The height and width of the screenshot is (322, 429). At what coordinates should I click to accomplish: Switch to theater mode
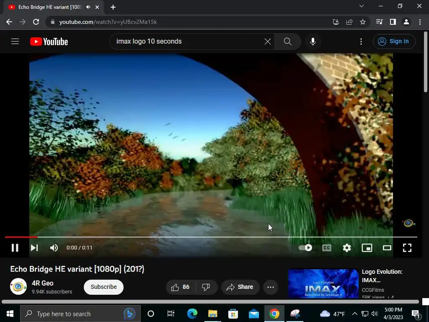click(387, 248)
